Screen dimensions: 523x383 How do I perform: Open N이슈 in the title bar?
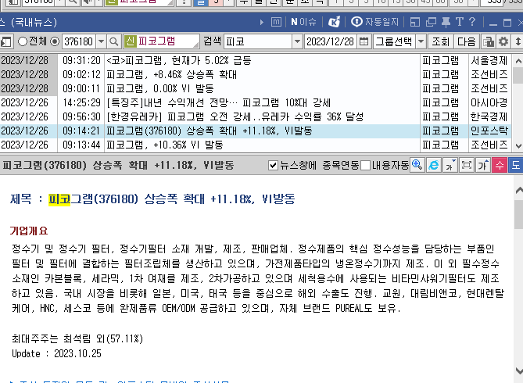[x=303, y=22]
